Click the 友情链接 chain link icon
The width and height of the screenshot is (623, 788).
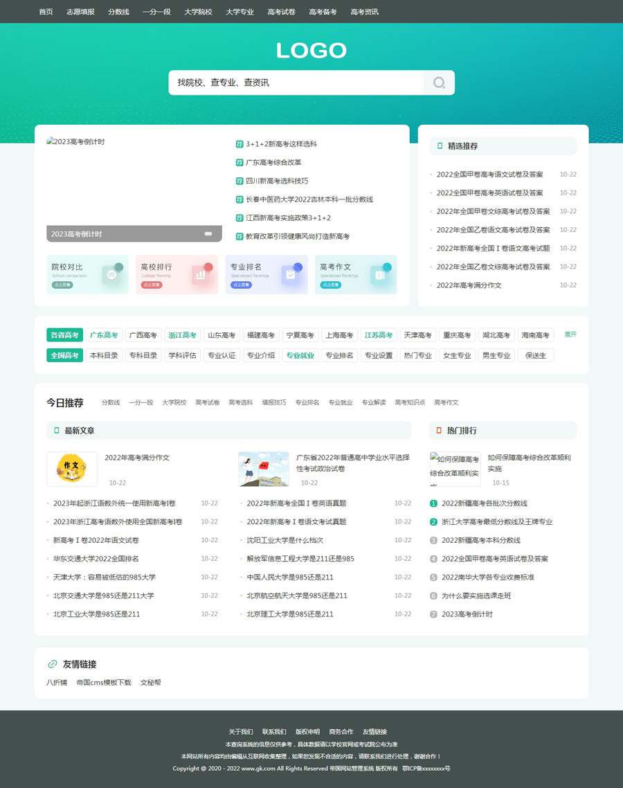(x=52, y=664)
